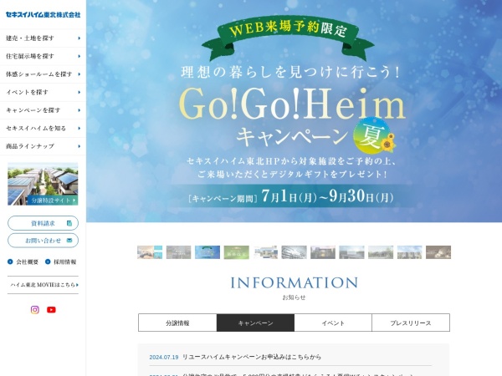
Task: Open the 体感ショールームを探す menu item
Action: (x=43, y=74)
